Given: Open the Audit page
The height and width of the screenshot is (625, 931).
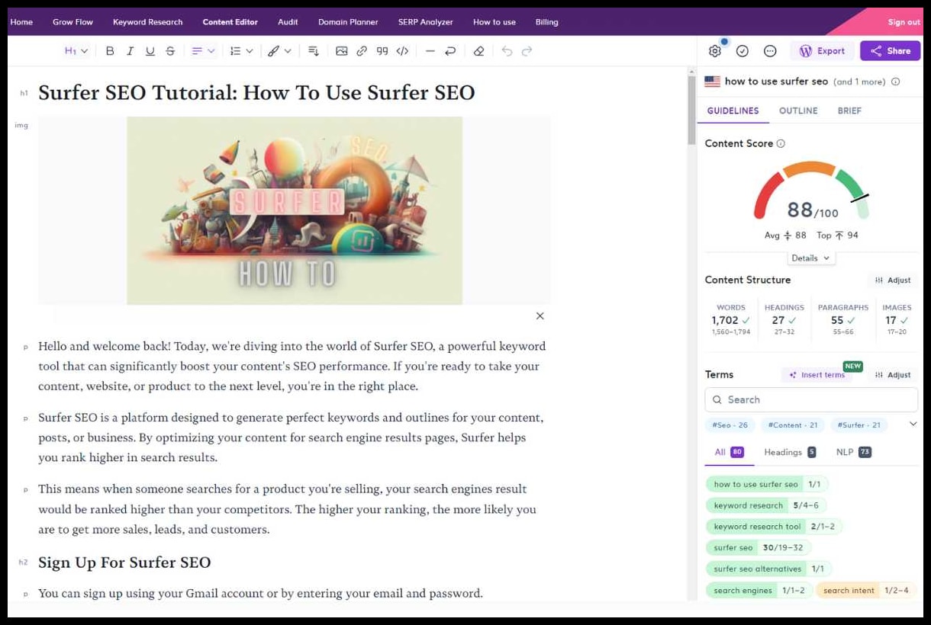Looking at the screenshot, I should pyautogui.click(x=288, y=22).
